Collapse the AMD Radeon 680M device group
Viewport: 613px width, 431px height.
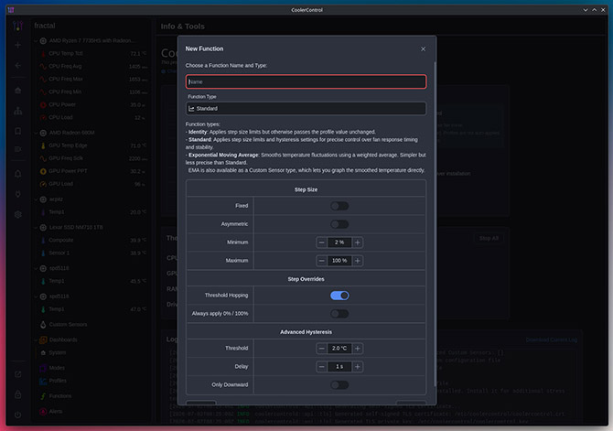click(36, 133)
